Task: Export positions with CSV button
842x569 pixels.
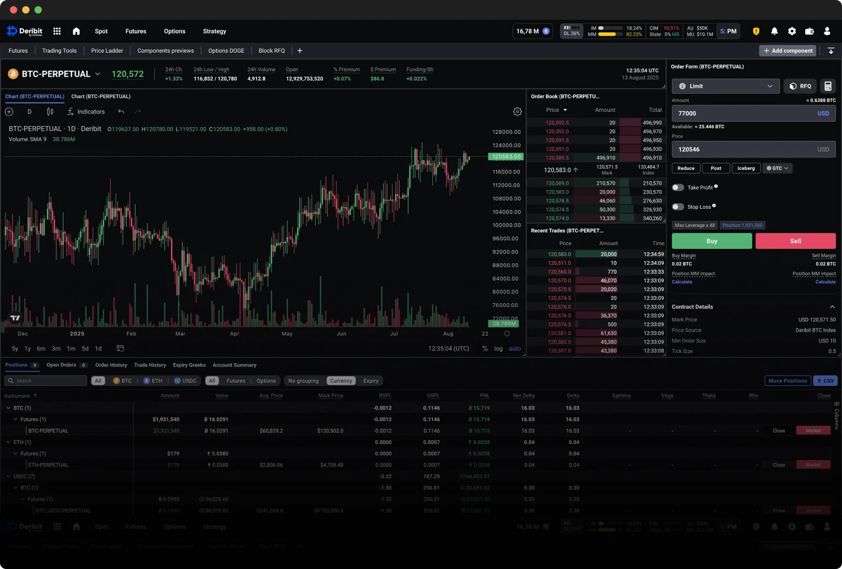Action: [x=825, y=380]
